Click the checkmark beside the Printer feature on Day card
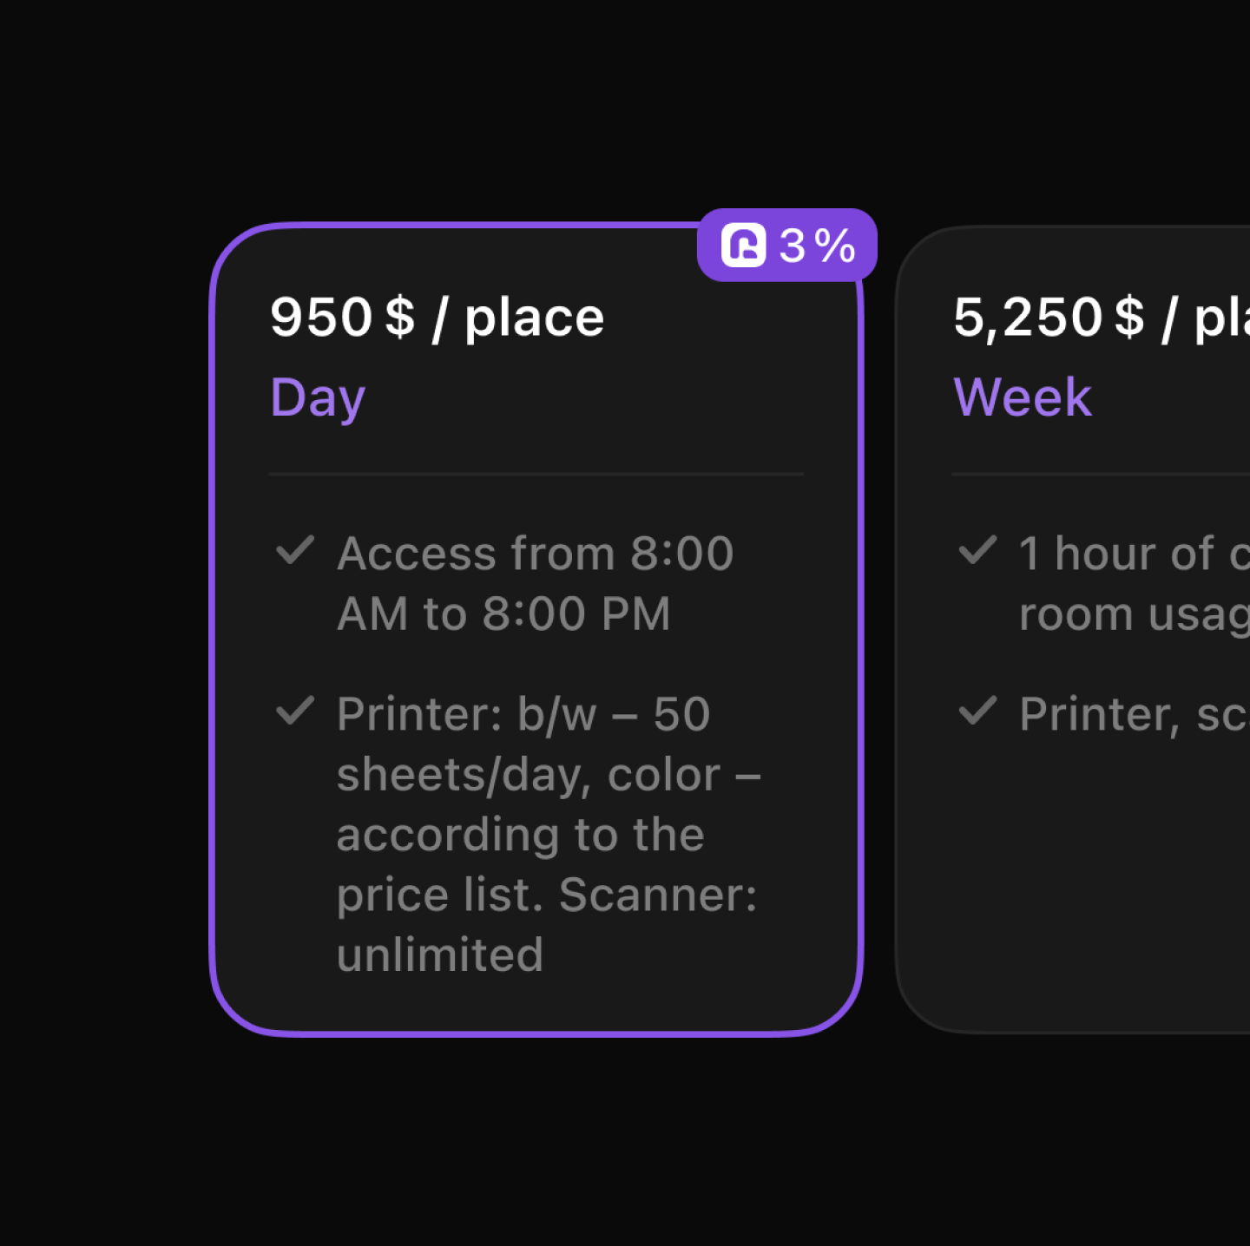 tap(295, 712)
